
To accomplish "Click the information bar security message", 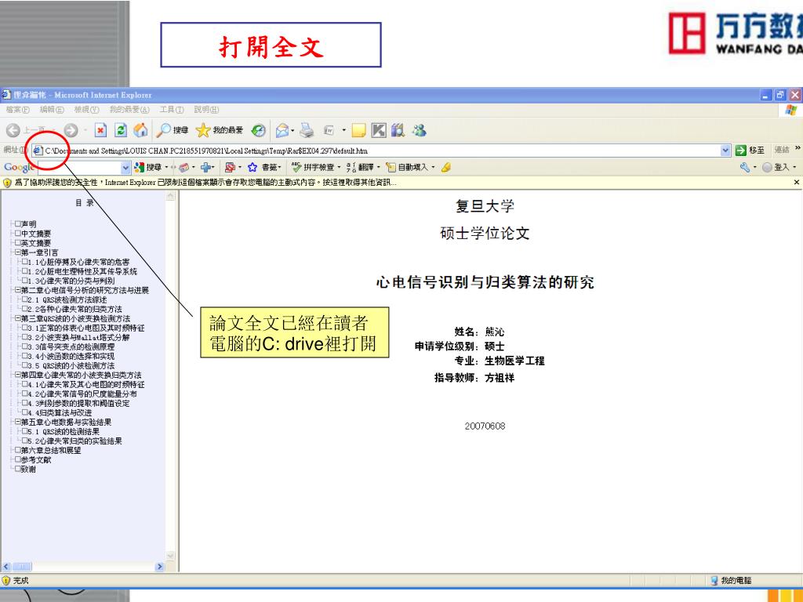I will point(205,182).
